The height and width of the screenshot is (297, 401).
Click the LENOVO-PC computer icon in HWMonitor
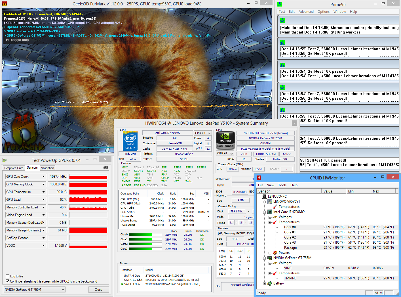click(264, 196)
